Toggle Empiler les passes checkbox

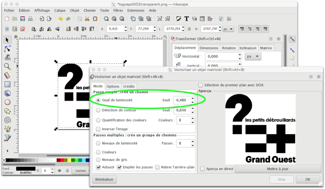119,167
